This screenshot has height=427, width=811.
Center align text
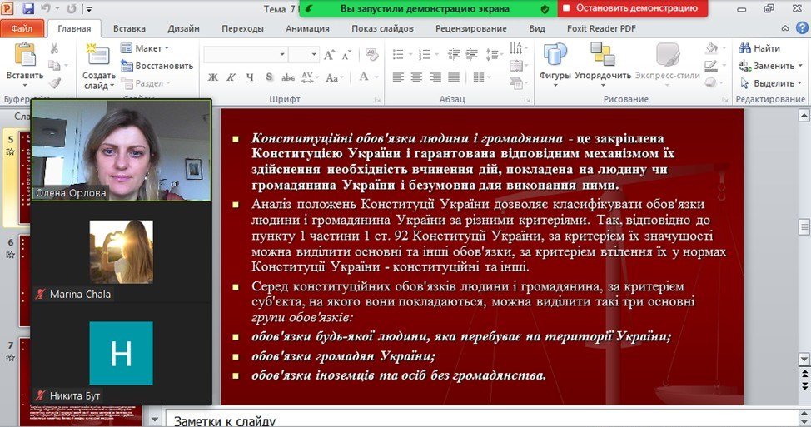(x=416, y=77)
